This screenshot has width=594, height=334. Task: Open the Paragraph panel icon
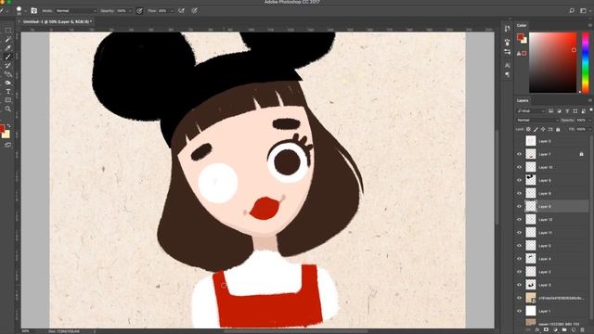pos(508,74)
